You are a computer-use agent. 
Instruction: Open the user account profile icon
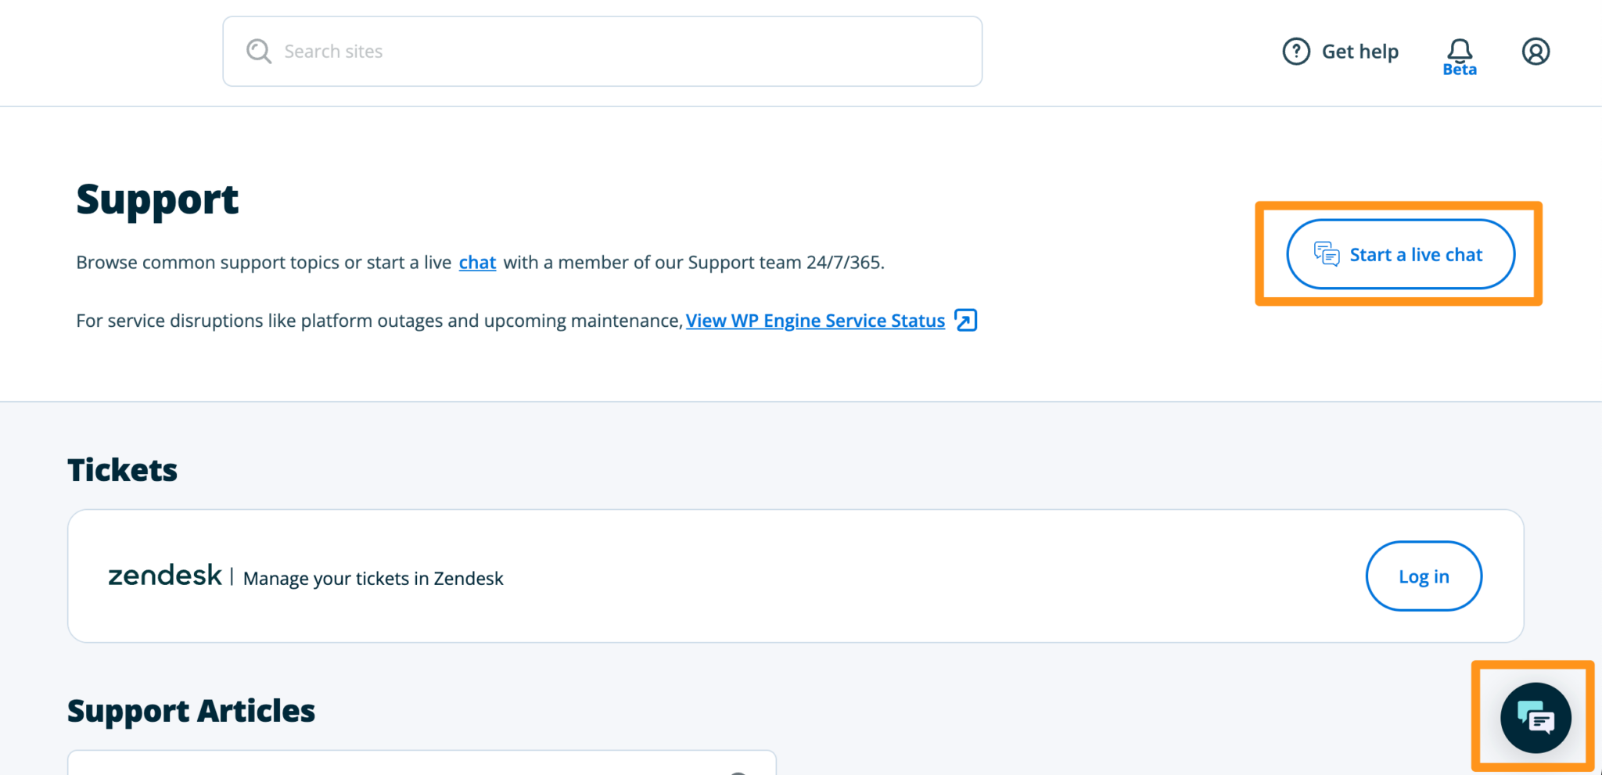[x=1535, y=51]
